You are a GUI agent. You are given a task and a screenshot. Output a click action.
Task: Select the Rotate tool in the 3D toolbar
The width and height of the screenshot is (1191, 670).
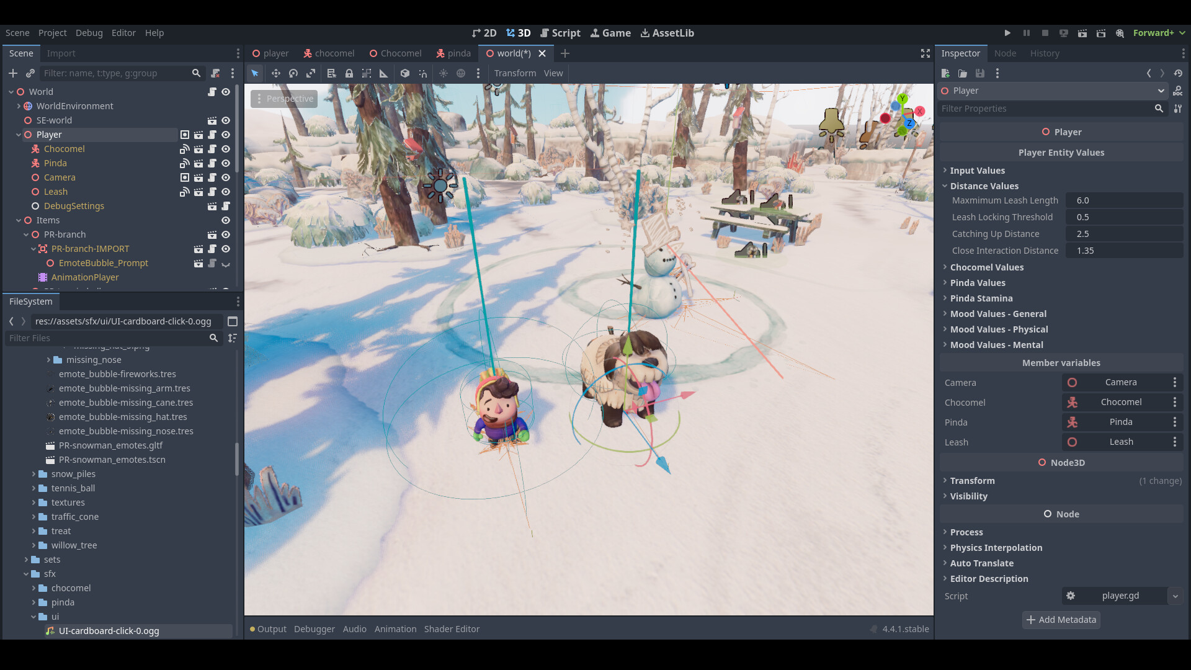pyautogui.click(x=293, y=73)
